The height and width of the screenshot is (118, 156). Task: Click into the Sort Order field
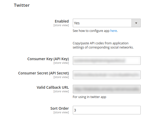(107, 110)
